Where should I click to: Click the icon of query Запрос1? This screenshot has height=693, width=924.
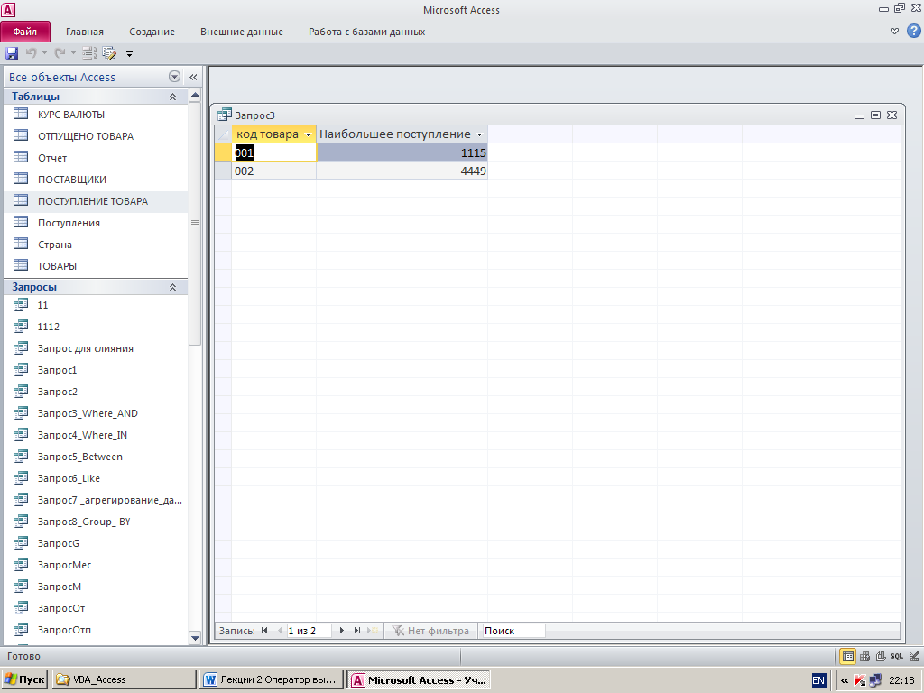tap(21, 369)
